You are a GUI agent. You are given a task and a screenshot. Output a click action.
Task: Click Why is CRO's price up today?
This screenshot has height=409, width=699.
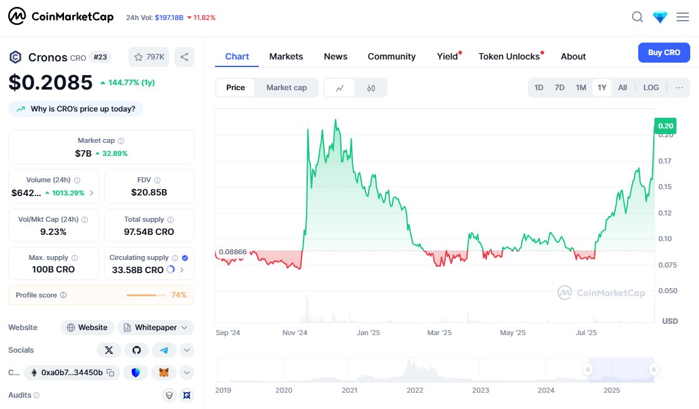click(75, 109)
